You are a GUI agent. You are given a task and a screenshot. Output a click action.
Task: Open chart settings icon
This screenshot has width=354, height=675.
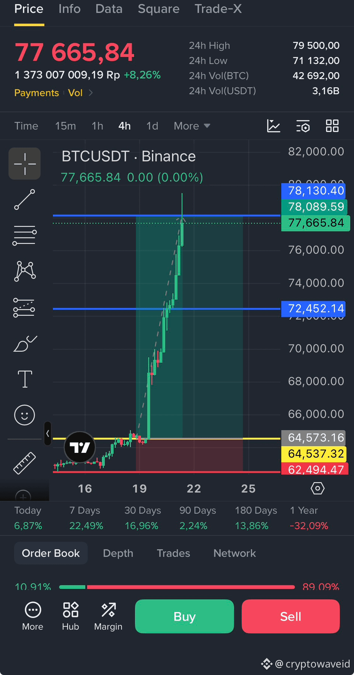coord(303,126)
